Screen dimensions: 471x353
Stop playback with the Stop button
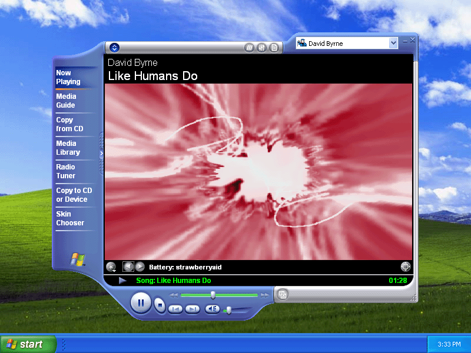pyautogui.click(x=160, y=305)
